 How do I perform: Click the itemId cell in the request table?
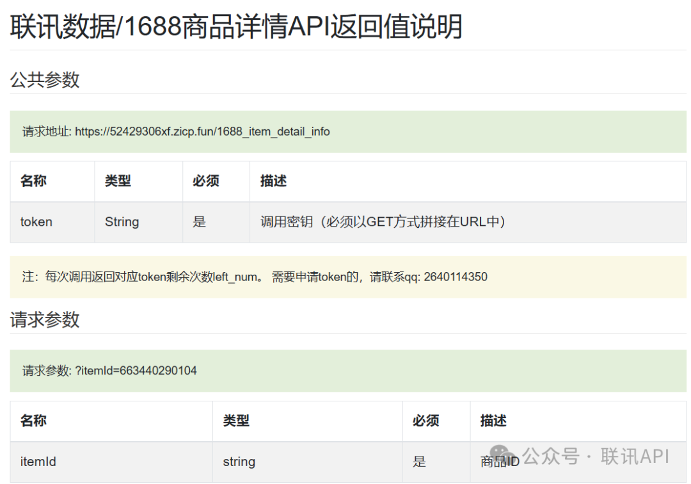tap(38, 462)
